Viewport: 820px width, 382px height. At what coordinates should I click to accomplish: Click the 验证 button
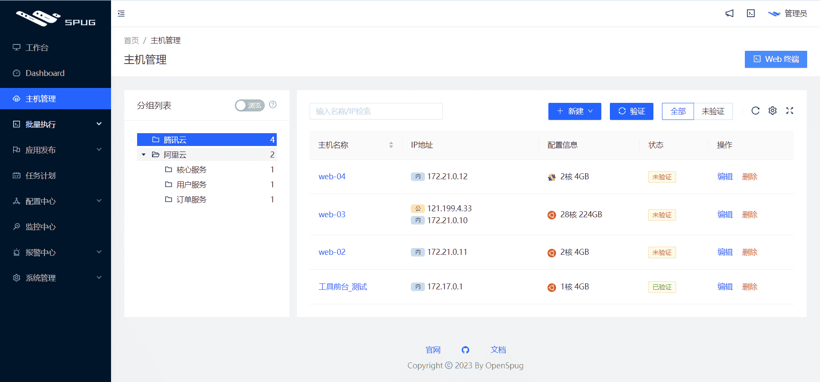(x=632, y=111)
